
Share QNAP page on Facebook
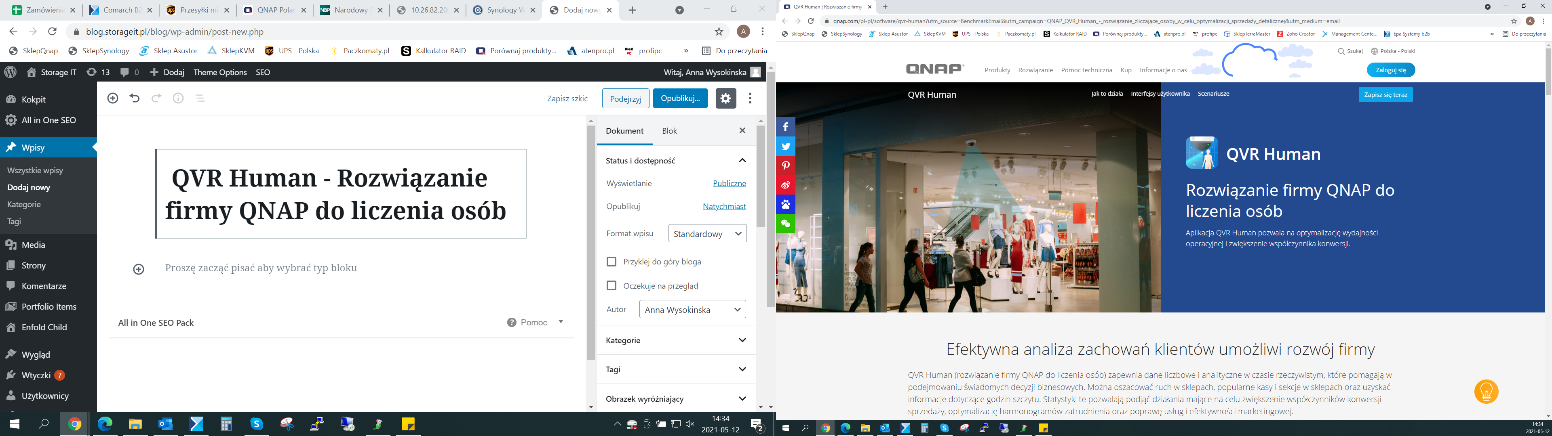[786, 127]
